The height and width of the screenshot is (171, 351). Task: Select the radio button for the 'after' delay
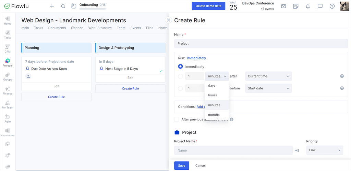(x=180, y=76)
